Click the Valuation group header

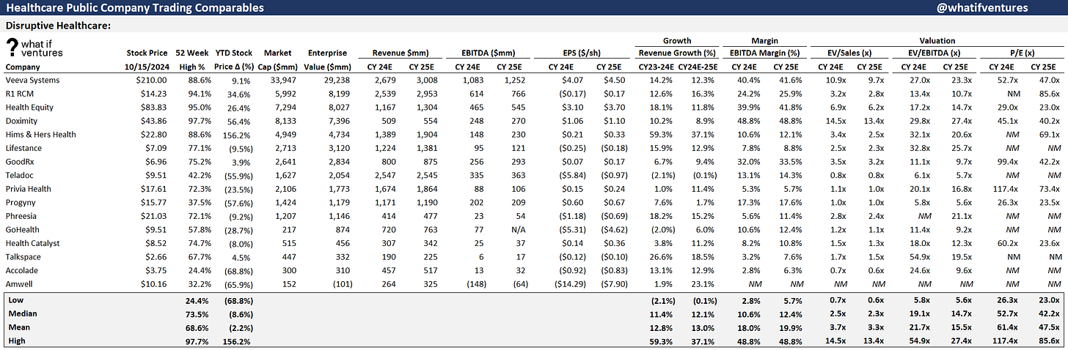click(936, 41)
